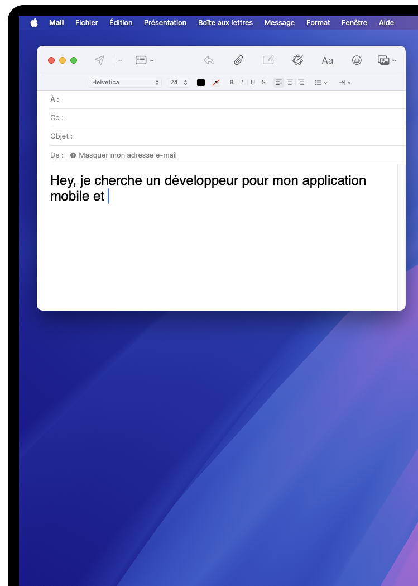Click the Aa format bar icon

(x=327, y=60)
